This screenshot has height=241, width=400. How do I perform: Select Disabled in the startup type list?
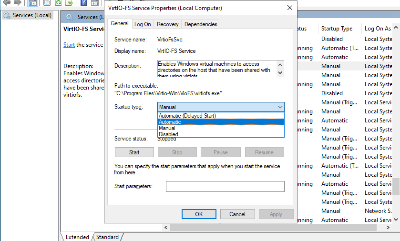pyautogui.click(x=168, y=134)
